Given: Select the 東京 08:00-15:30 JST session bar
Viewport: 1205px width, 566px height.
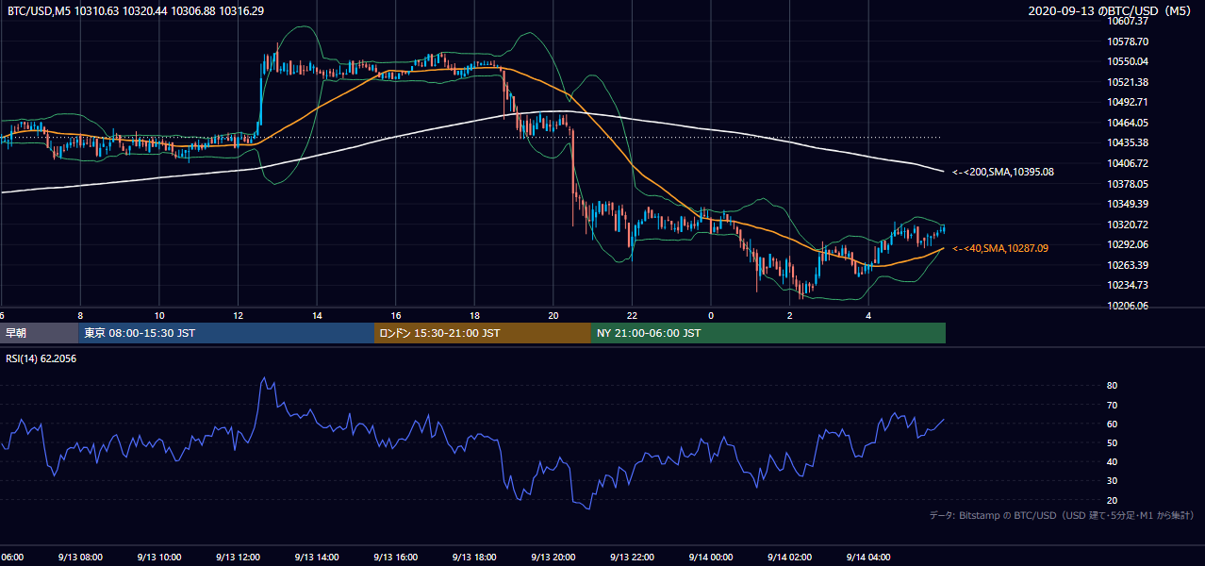Looking at the screenshot, I should [x=226, y=333].
